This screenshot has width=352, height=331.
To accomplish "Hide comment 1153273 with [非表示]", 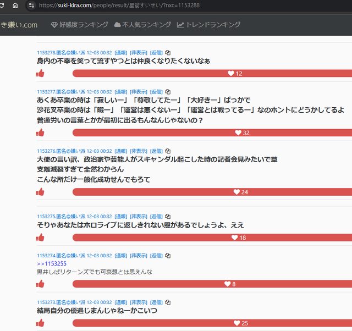I will (138, 302).
